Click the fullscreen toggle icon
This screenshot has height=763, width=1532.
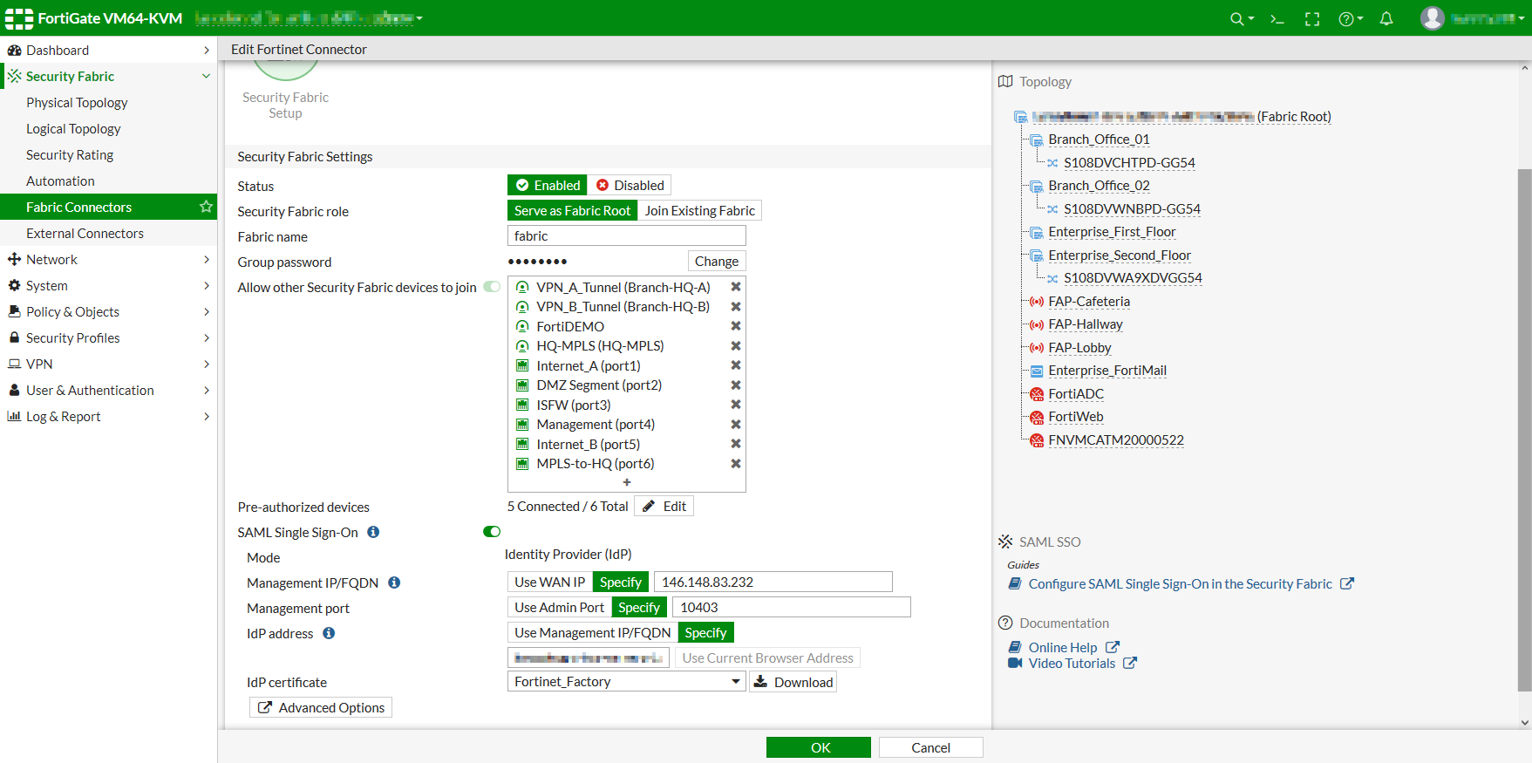[1312, 18]
